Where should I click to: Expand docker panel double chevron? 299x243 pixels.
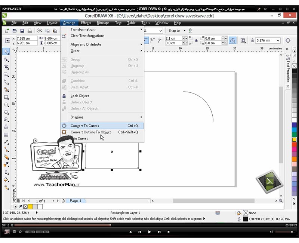(287, 49)
